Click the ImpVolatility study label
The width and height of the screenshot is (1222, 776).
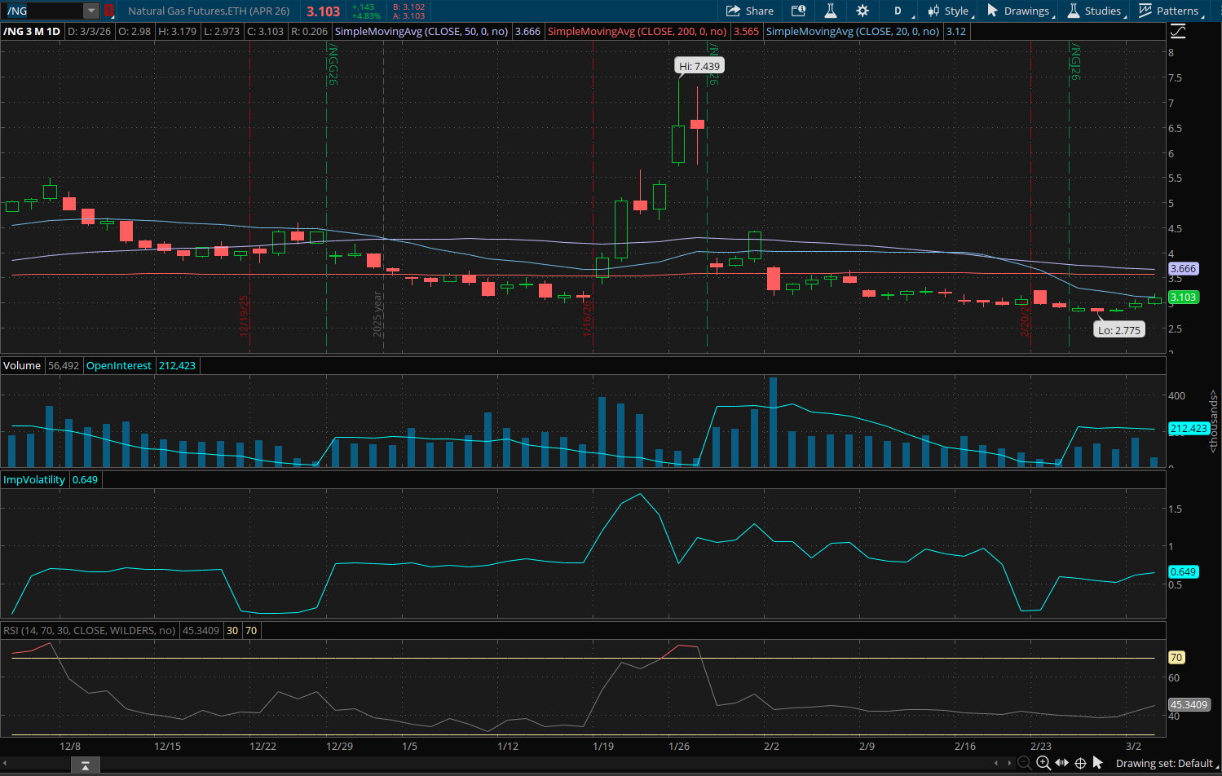(x=34, y=479)
